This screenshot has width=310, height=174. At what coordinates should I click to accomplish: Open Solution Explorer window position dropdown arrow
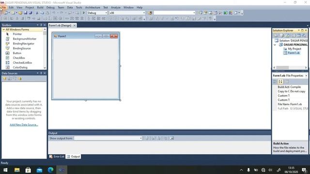click(299, 30)
